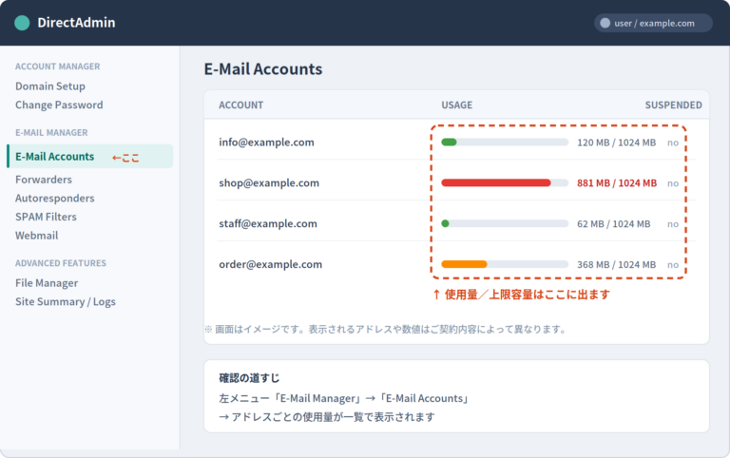Open the user / example.com account pill

[x=653, y=23]
